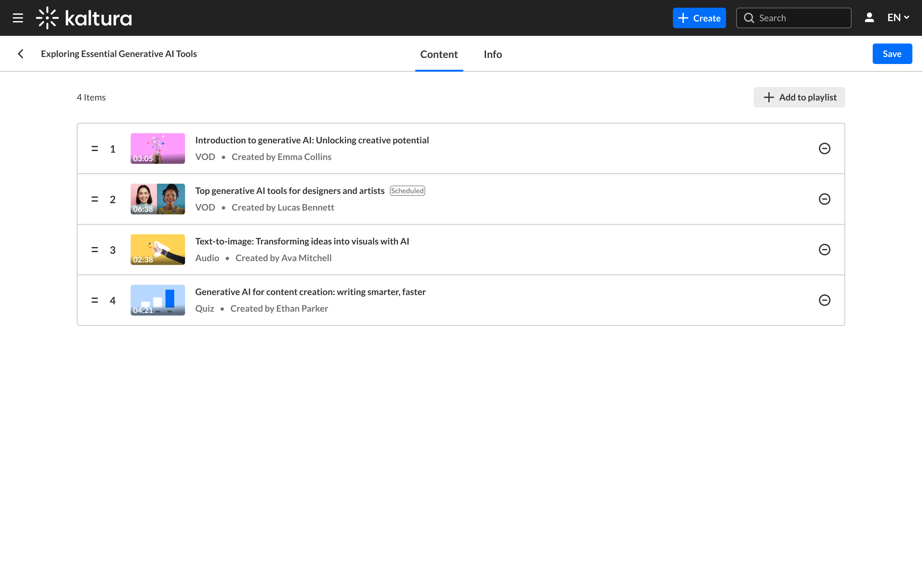Viewport: 922px width, 576px height.
Task: Click the Create button
Action: (x=699, y=18)
